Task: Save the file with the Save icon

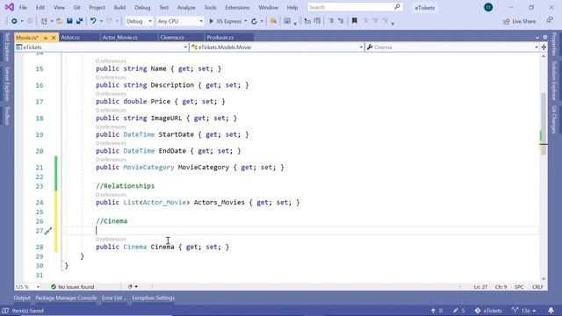Action: click(x=69, y=21)
